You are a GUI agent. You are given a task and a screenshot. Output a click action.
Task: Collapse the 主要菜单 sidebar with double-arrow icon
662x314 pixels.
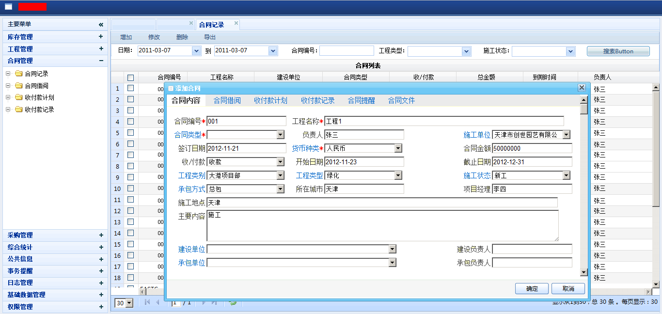click(x=101, y=24)
